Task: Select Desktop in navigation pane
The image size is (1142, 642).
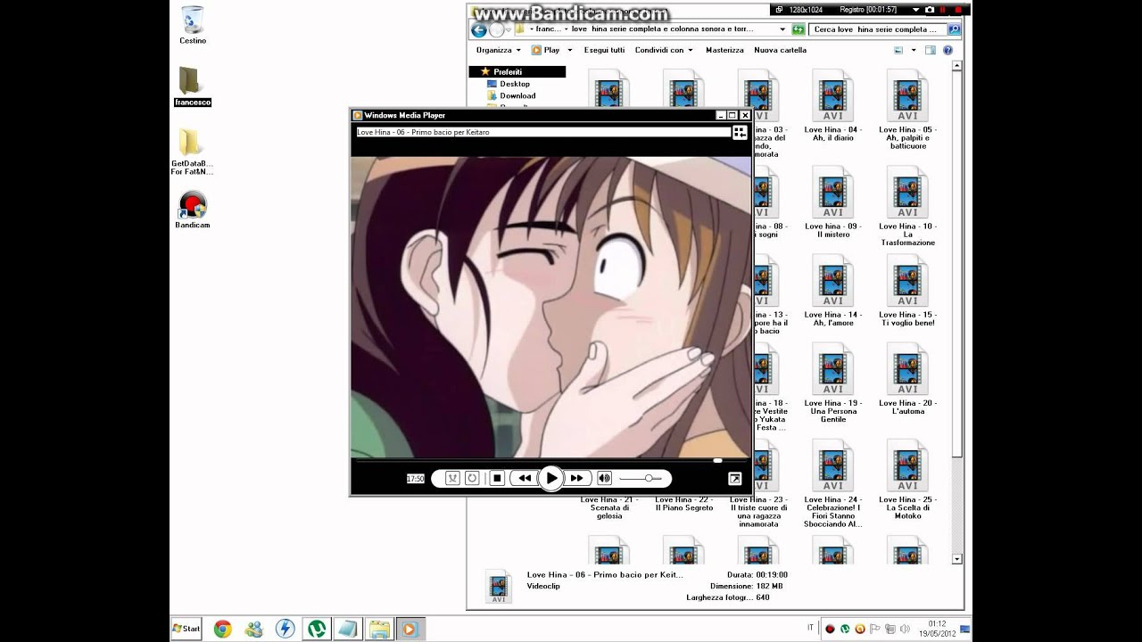Action: click(508, 84)
